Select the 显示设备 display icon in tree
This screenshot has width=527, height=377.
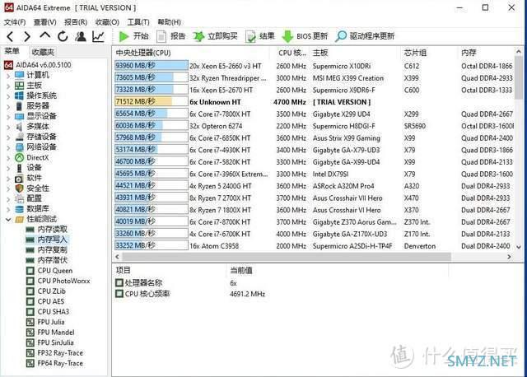pyautogui.click(x=20, y=116)
